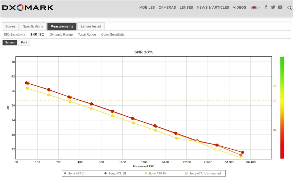Select the Screen view button

[x=10, y=43]
